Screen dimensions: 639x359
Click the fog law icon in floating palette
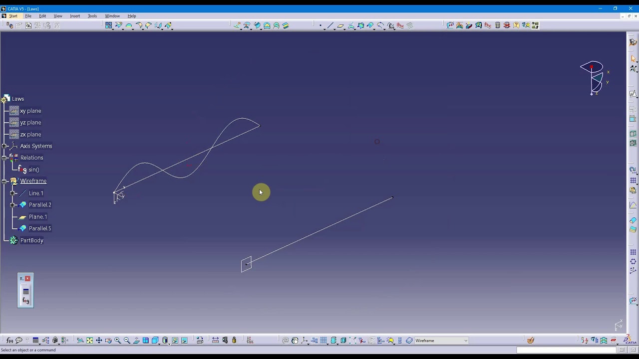[26, 301]
